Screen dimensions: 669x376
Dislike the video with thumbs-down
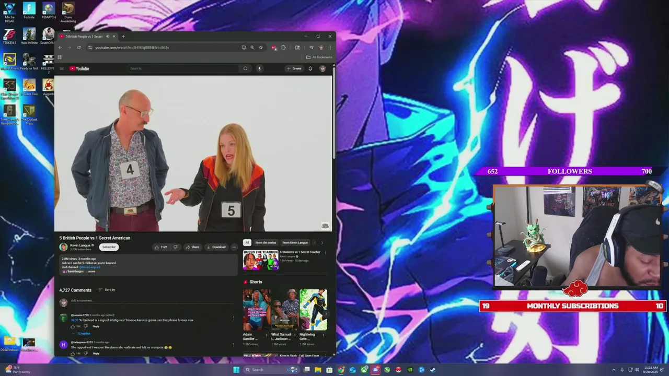176,247
